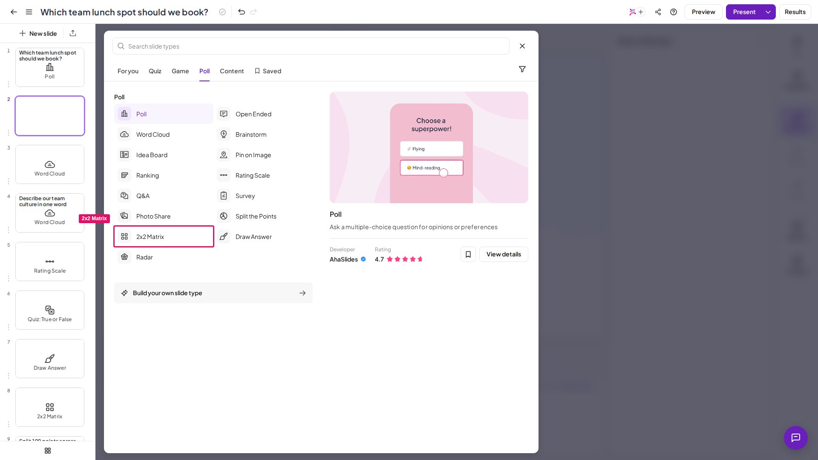Choose the Q&A slide type

(164, 196)
